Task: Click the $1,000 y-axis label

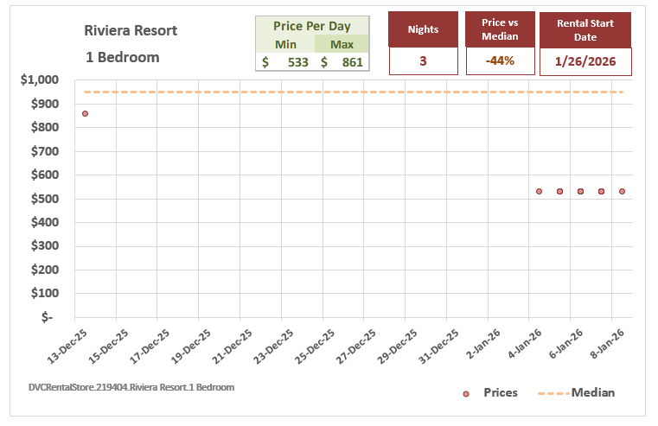Action: click(x=39, y=80)
